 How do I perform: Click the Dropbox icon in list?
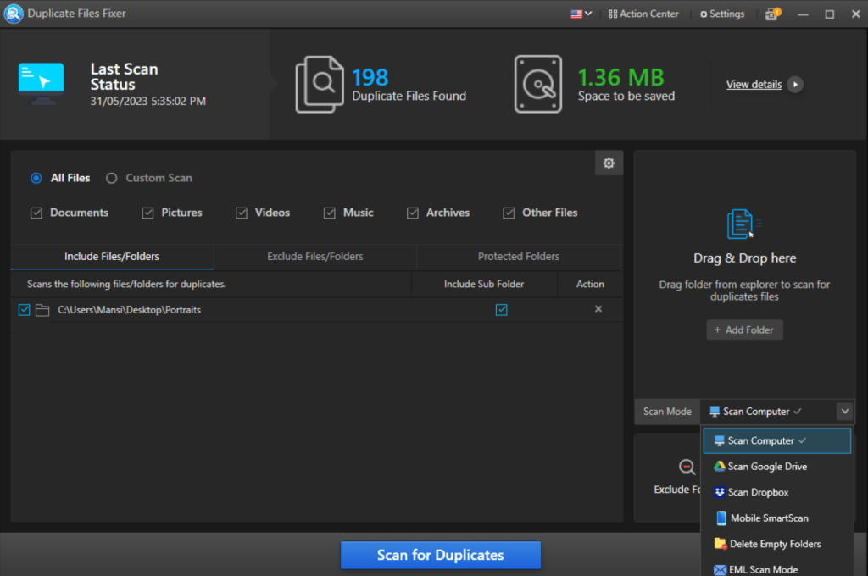[x=720, y=492]
